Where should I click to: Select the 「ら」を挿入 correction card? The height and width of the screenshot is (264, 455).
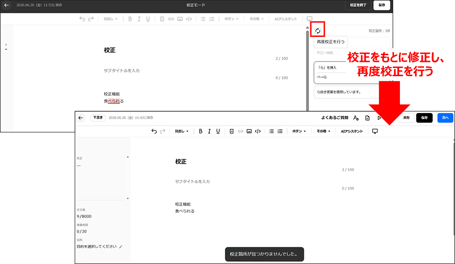coord(347,72)
